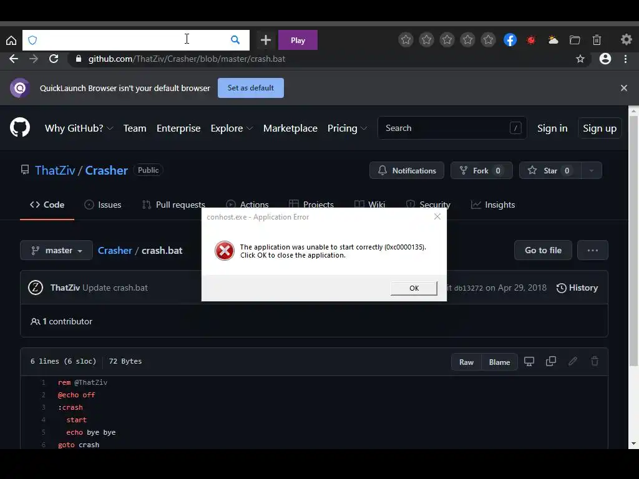
Task: Click the Sign up button
Action: 600,128
